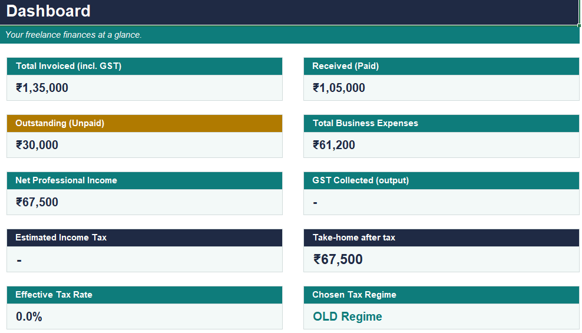Click the Effective Tax Rate header
The height and width of the screenshot is (333, 582).
pos(144,295)
